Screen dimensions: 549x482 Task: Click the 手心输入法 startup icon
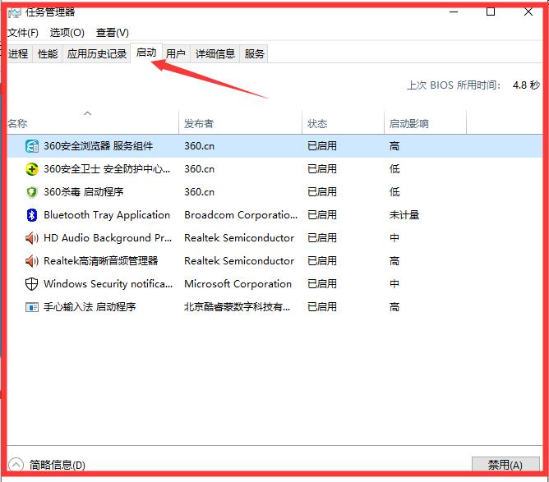[32, 307]
